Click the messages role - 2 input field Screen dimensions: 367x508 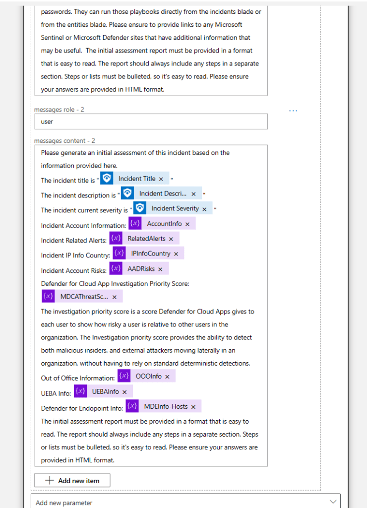[151, 122]
